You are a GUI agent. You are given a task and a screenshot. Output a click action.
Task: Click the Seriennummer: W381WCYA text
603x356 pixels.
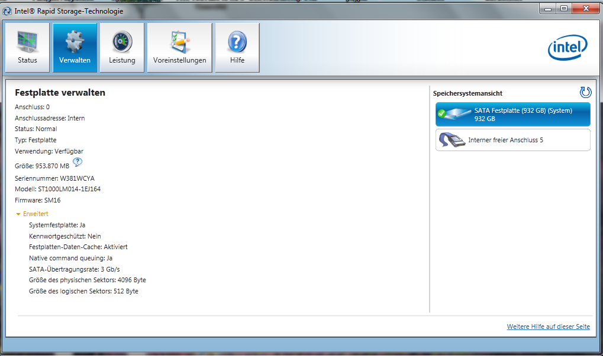pos(54,178)
